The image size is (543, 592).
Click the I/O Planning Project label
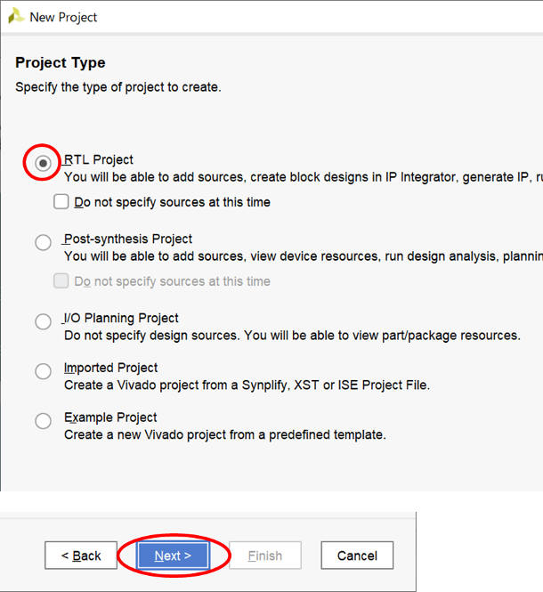(121, 319)
